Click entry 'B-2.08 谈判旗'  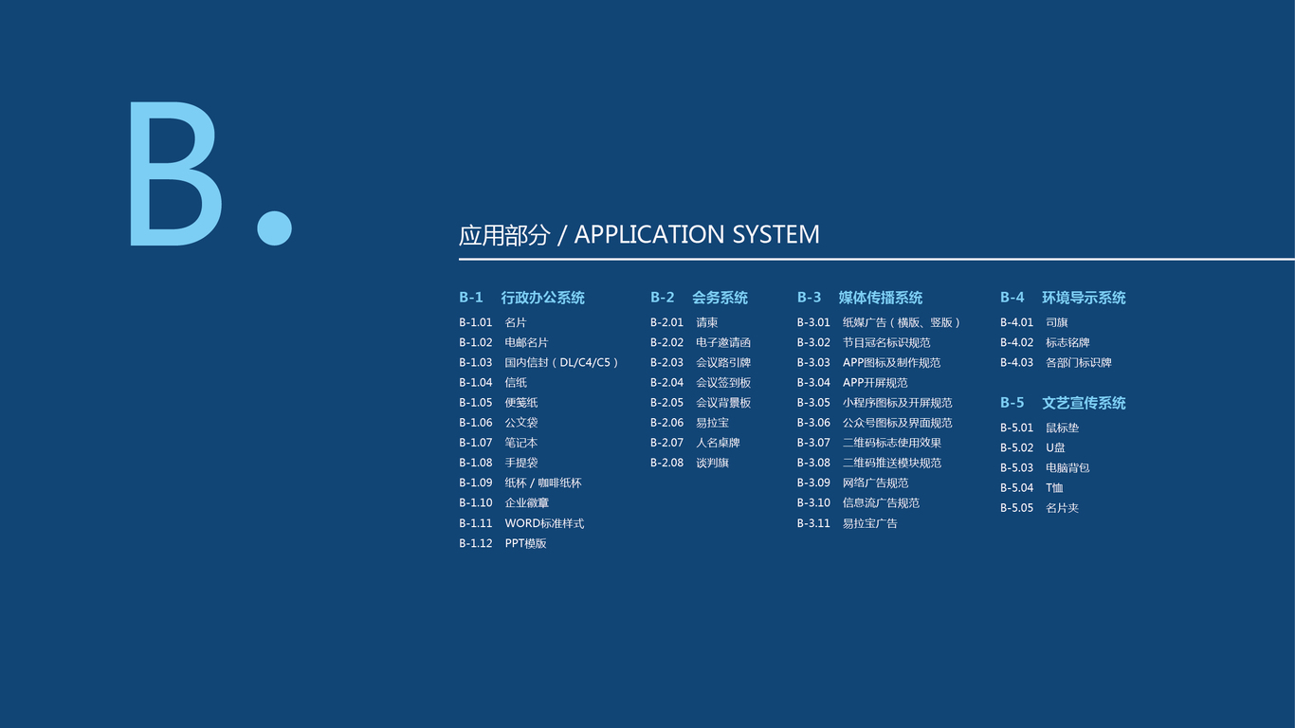(690, 463)
